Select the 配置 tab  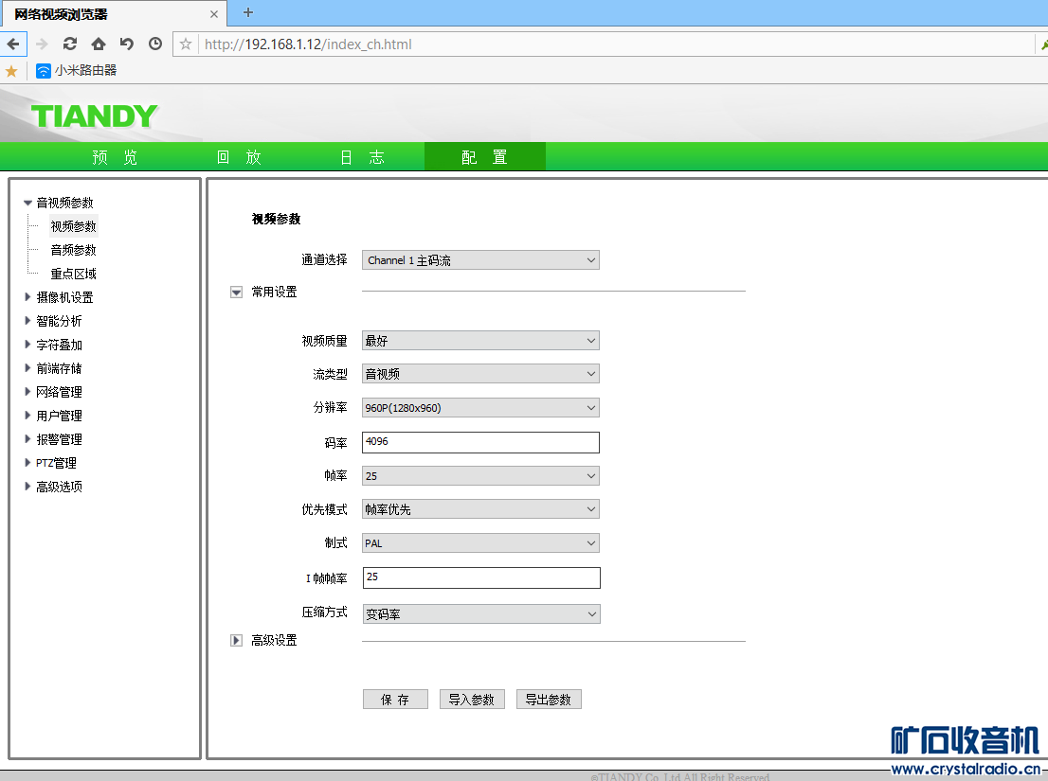(x=484, y=157)
